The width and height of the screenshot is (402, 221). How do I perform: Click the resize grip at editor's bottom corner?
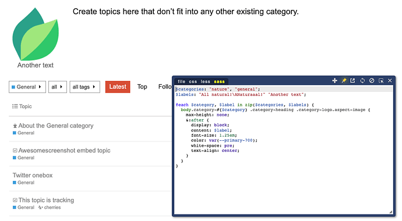pyautogui.click(x=390, y=212)
